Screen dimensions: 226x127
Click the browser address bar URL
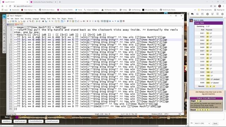(x=24, y=6)
